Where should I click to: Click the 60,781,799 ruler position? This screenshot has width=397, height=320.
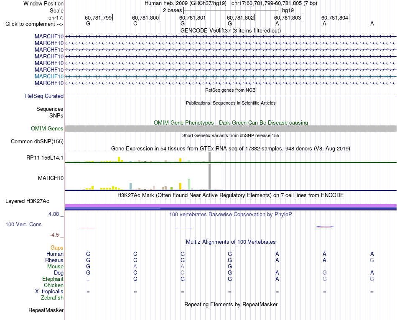click(99, 17)
